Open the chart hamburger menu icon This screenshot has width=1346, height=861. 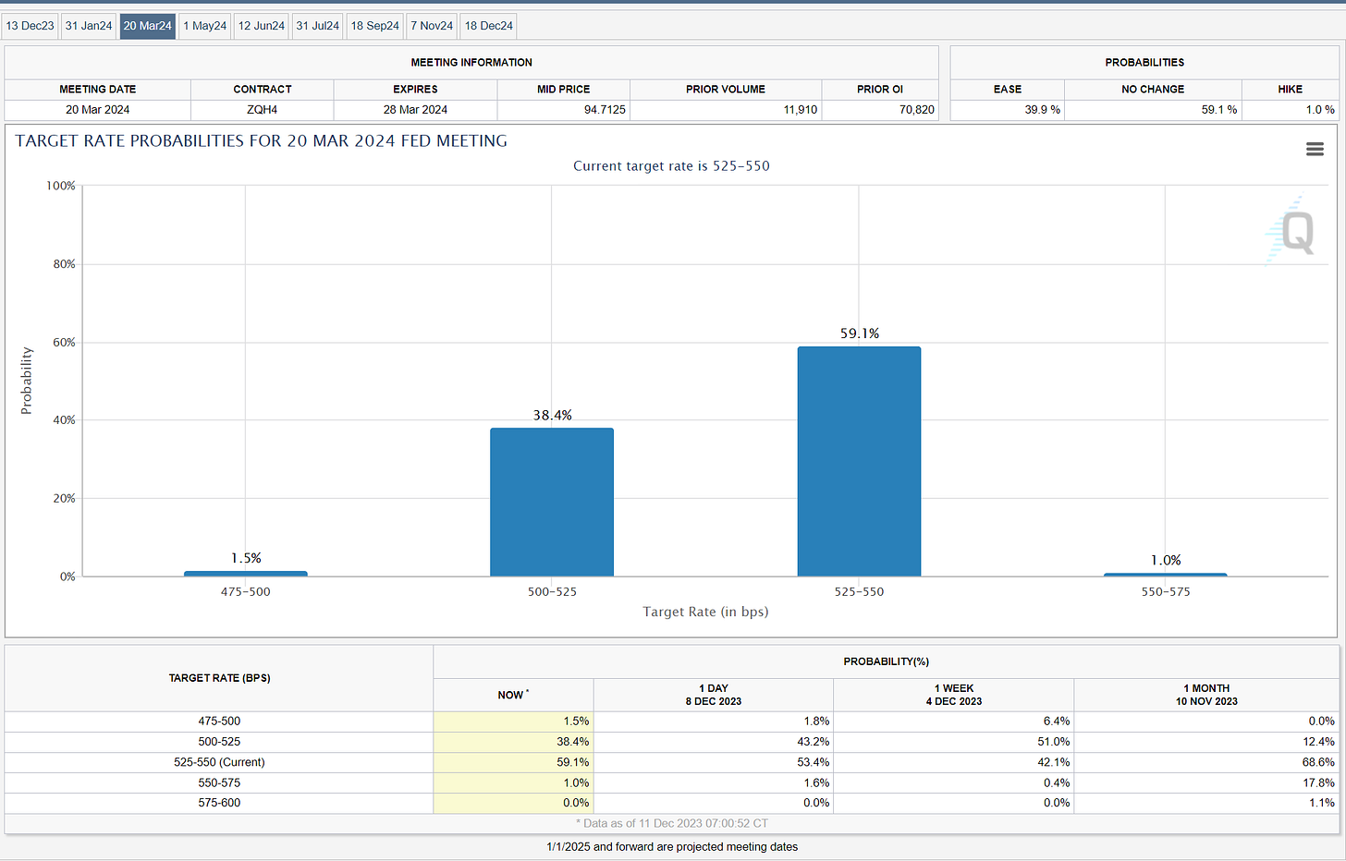1315,150
